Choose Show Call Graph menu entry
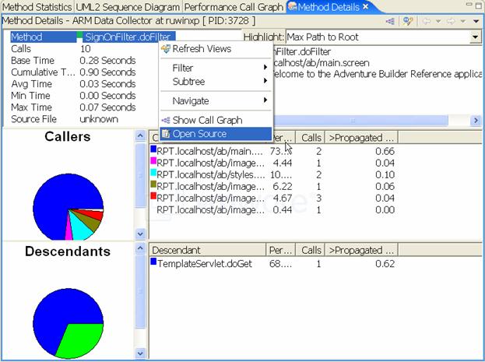This screenshot has height=362, width=485. click(216, 120)
